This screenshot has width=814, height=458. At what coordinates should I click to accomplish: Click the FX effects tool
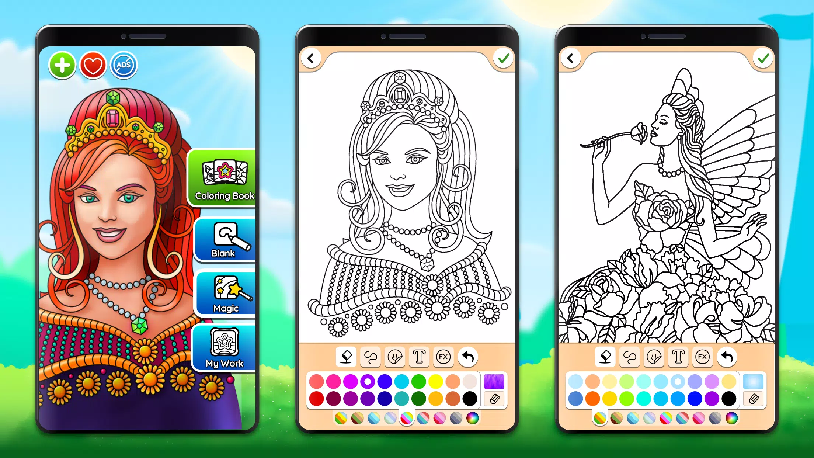[445, 357]
